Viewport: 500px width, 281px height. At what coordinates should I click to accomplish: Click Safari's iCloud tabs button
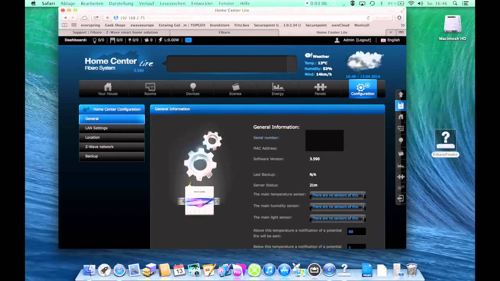tap(84, 18)
